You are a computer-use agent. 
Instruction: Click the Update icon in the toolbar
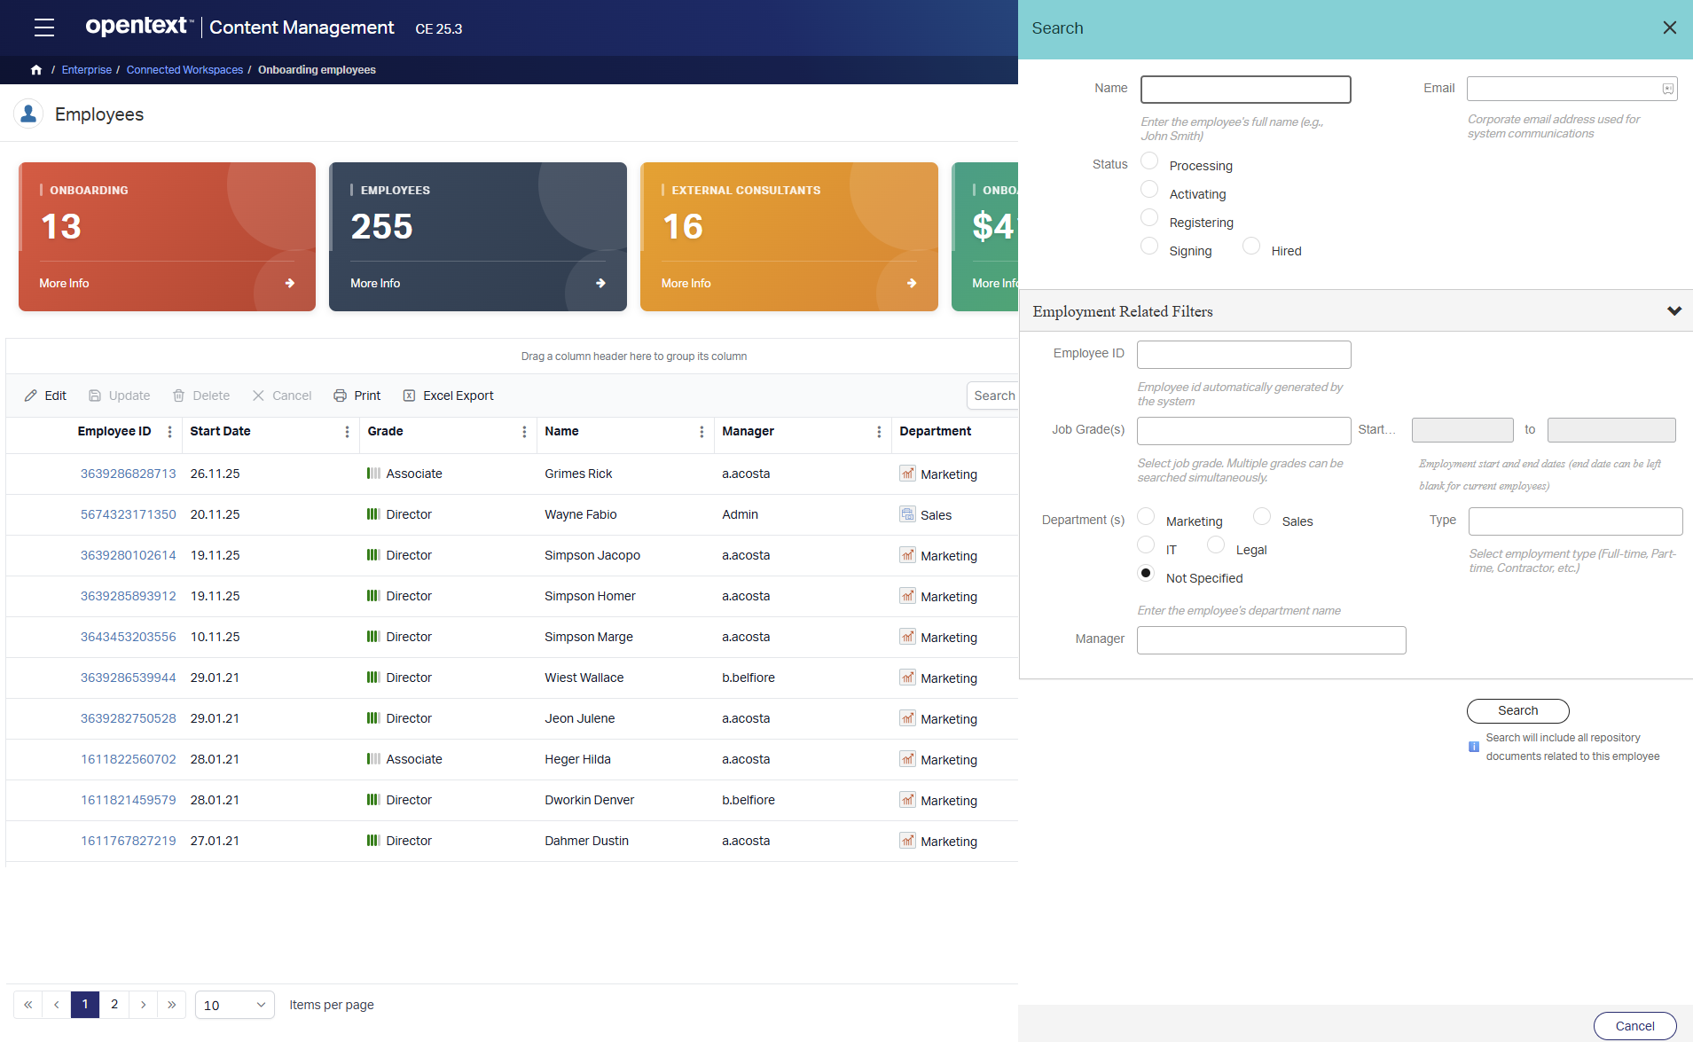(95, 395)
